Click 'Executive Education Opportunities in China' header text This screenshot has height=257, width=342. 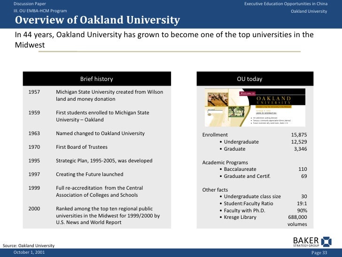286,4
